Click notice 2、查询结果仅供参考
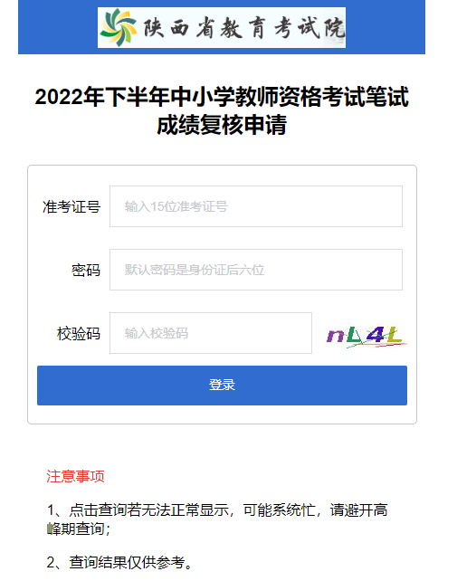 [120, 562]
